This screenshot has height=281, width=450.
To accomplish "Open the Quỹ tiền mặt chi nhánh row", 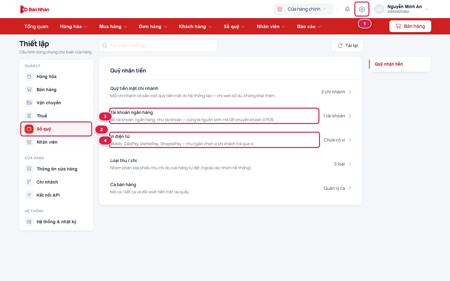I will pos(231,92).
